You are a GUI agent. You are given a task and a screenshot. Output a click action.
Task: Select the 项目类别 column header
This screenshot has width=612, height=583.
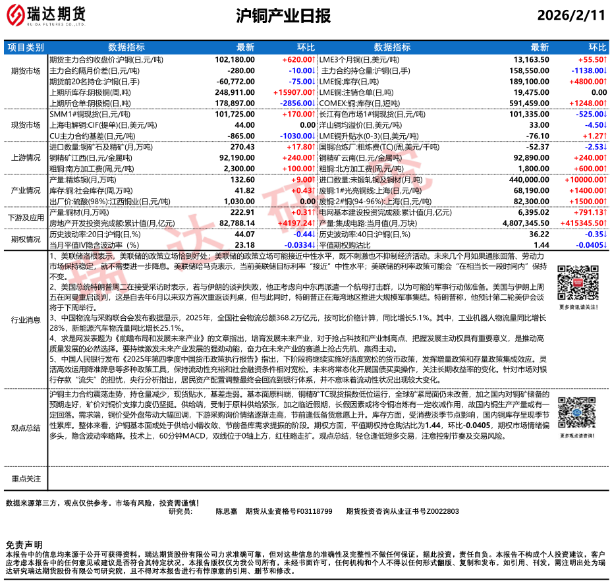click(x=26, y=47)
